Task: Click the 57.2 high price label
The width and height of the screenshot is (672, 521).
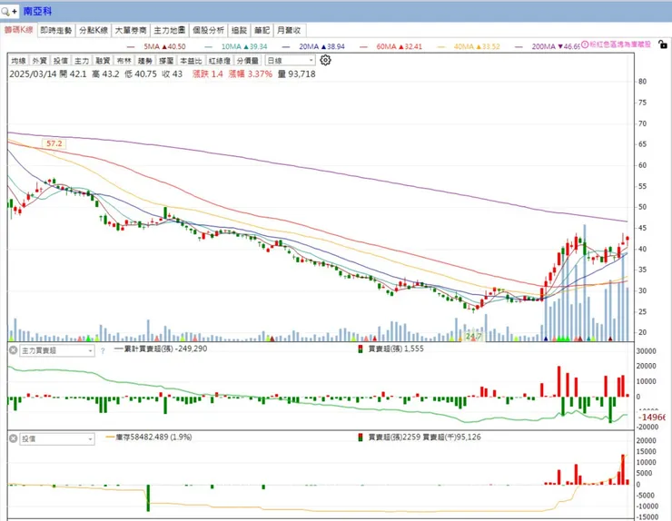Action: pos(54,143)
